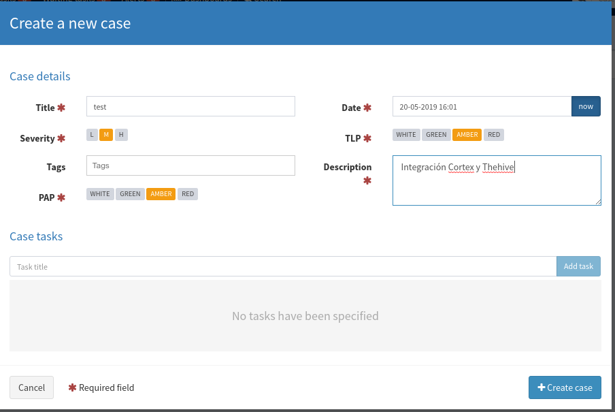This screenshot has width=615, height=412.
Task: Change PAP level to WHITE
Action: click(x=99, y=193)
